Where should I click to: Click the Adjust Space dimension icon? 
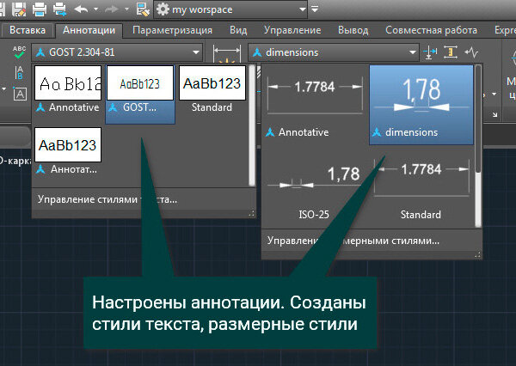[451, 52]
